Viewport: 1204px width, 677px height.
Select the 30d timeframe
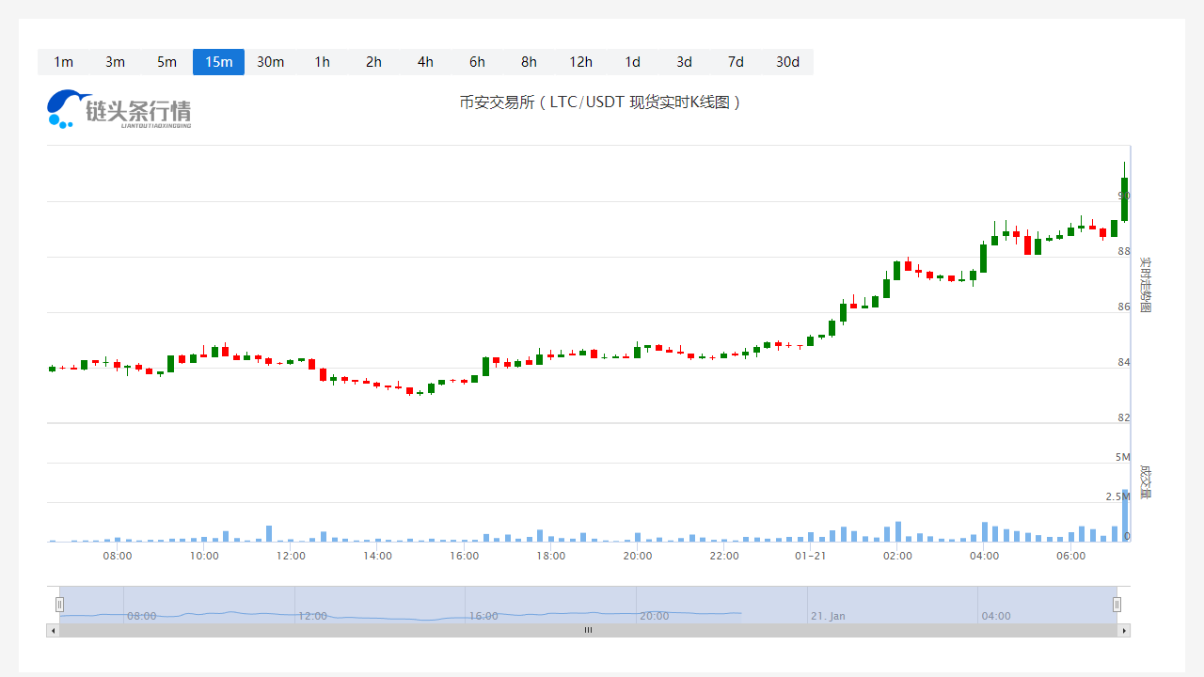point(787,62)
